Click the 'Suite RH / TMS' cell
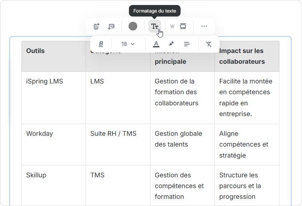This screenshot has width=302, height=206. 113,134
